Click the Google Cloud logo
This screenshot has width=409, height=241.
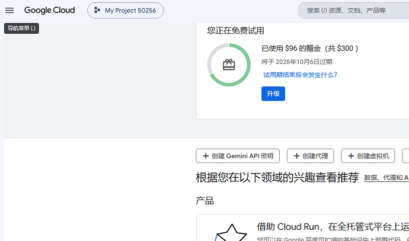pyautogui.click(x=50, y=11)
